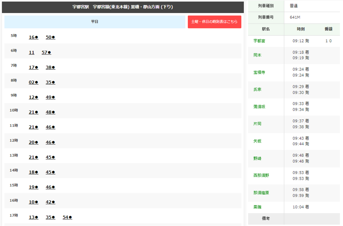Screen dimensions: 343x226
Task: Click the 5時 16 departure time
Action: tap(33, 37)
